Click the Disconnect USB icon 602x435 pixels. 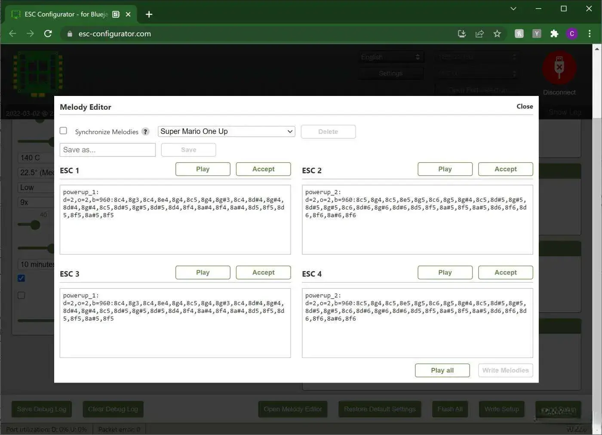(559, 68)
